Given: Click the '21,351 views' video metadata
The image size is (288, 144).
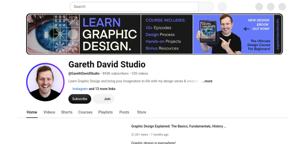Looking at the screenshot, I should [140, 135].
